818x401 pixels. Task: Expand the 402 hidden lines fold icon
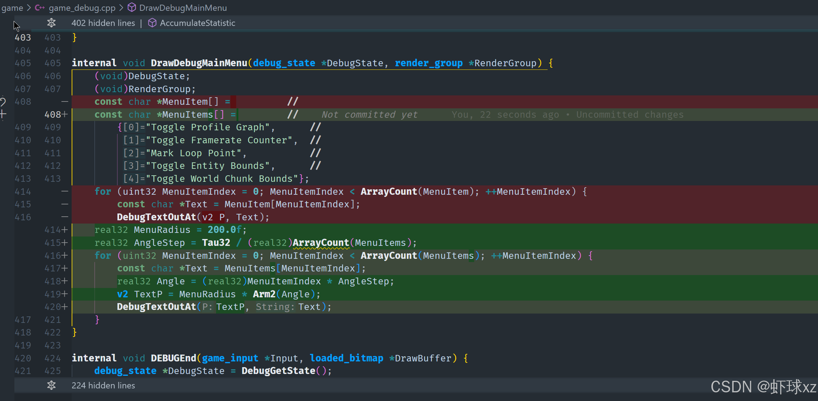tap(51, 23)
